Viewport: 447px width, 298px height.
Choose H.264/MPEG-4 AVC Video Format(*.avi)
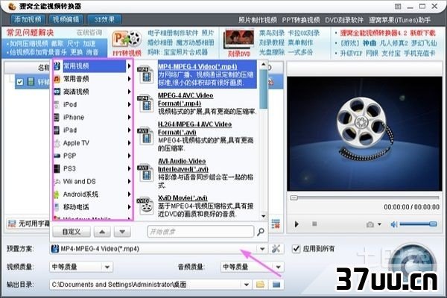(x=207, y=136)
